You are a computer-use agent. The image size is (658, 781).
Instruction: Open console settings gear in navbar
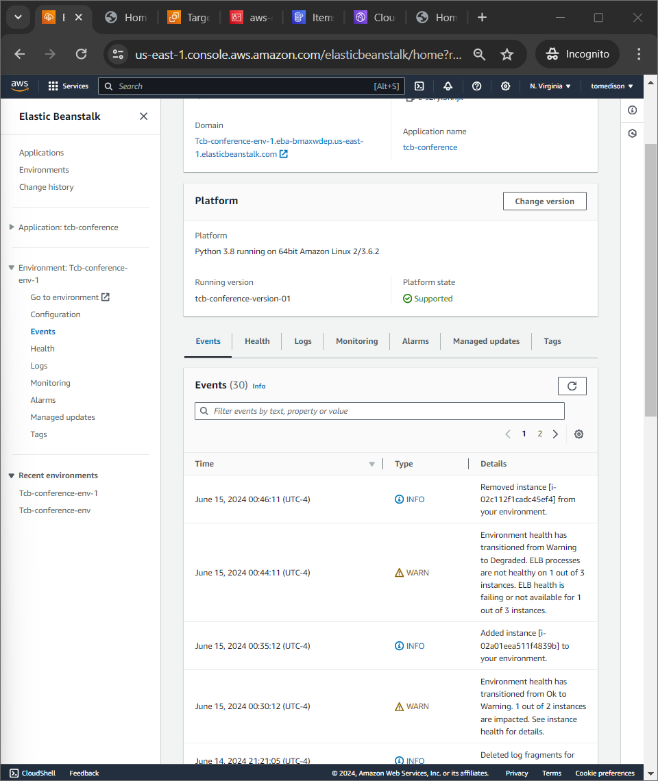tap(505, 86)
